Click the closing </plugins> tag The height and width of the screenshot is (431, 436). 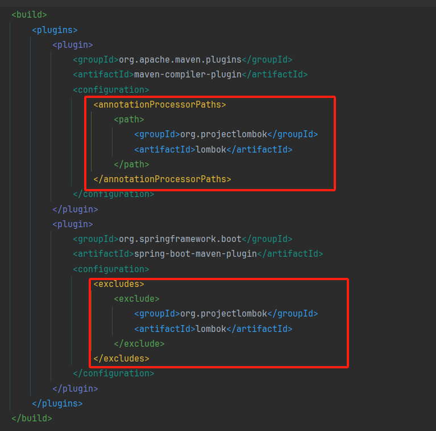tap(57, 404)
